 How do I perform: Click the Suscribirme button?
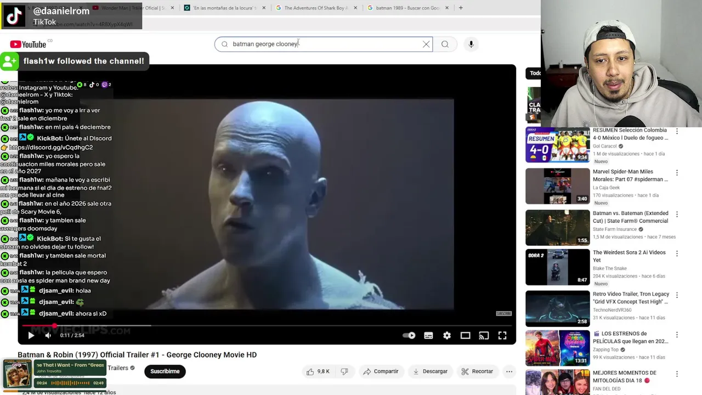pos(165,371)
